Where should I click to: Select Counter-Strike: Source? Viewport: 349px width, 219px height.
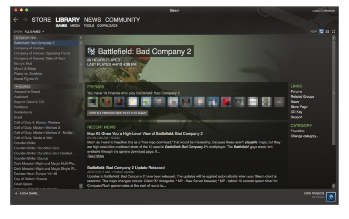(x=46, y=158)
